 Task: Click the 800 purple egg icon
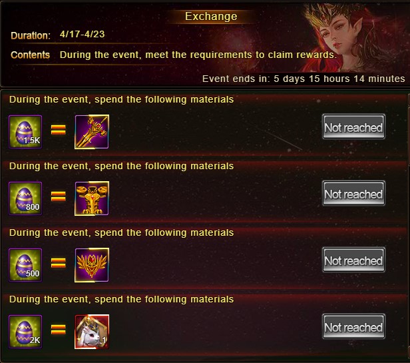click(x=25, y=198)
